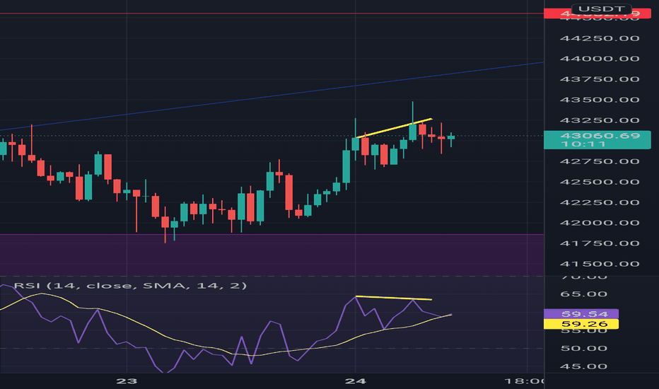Click the 18:00 time axis label
Image resolution: width=659 pixels, height=389 pixels.
(524, 381)
